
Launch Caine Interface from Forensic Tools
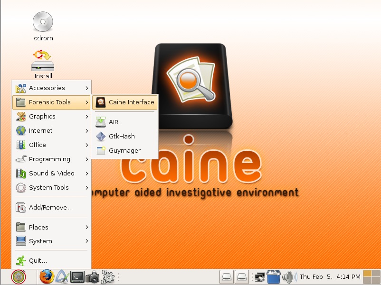(x=124, y=102)
